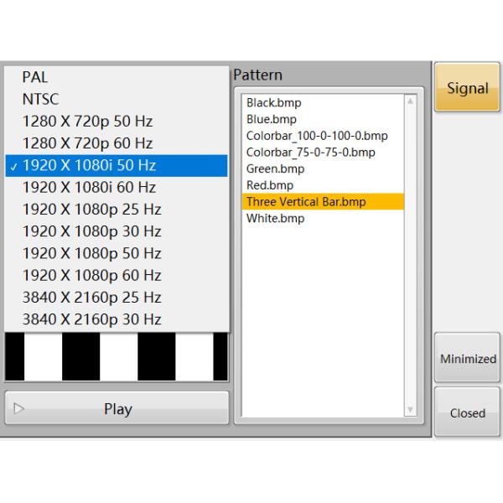503x503 pixels.
Task: Choose 3840 X 2160p 30 Hz format
Action: click(x=117, y=319)
